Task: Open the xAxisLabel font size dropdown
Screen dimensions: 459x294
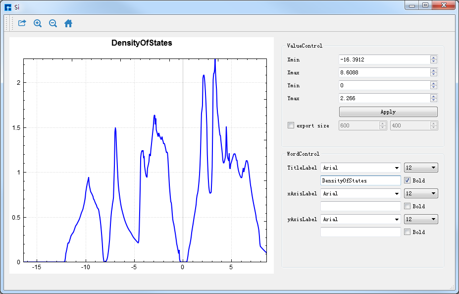Action: pos(421,194)
